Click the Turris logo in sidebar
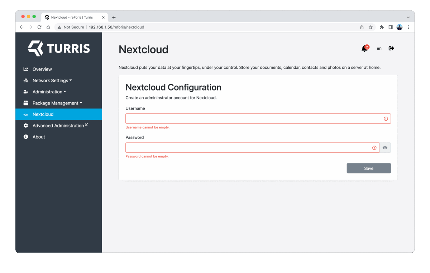 [x=59, y=48]
